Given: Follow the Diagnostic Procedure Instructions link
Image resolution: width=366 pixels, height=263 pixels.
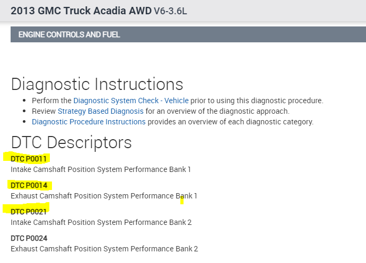Looking at the screenshot, I should tap(89, 122).
